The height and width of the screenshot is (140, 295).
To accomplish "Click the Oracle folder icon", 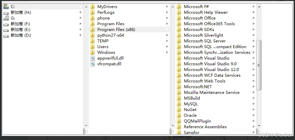I will pos(179,115).
